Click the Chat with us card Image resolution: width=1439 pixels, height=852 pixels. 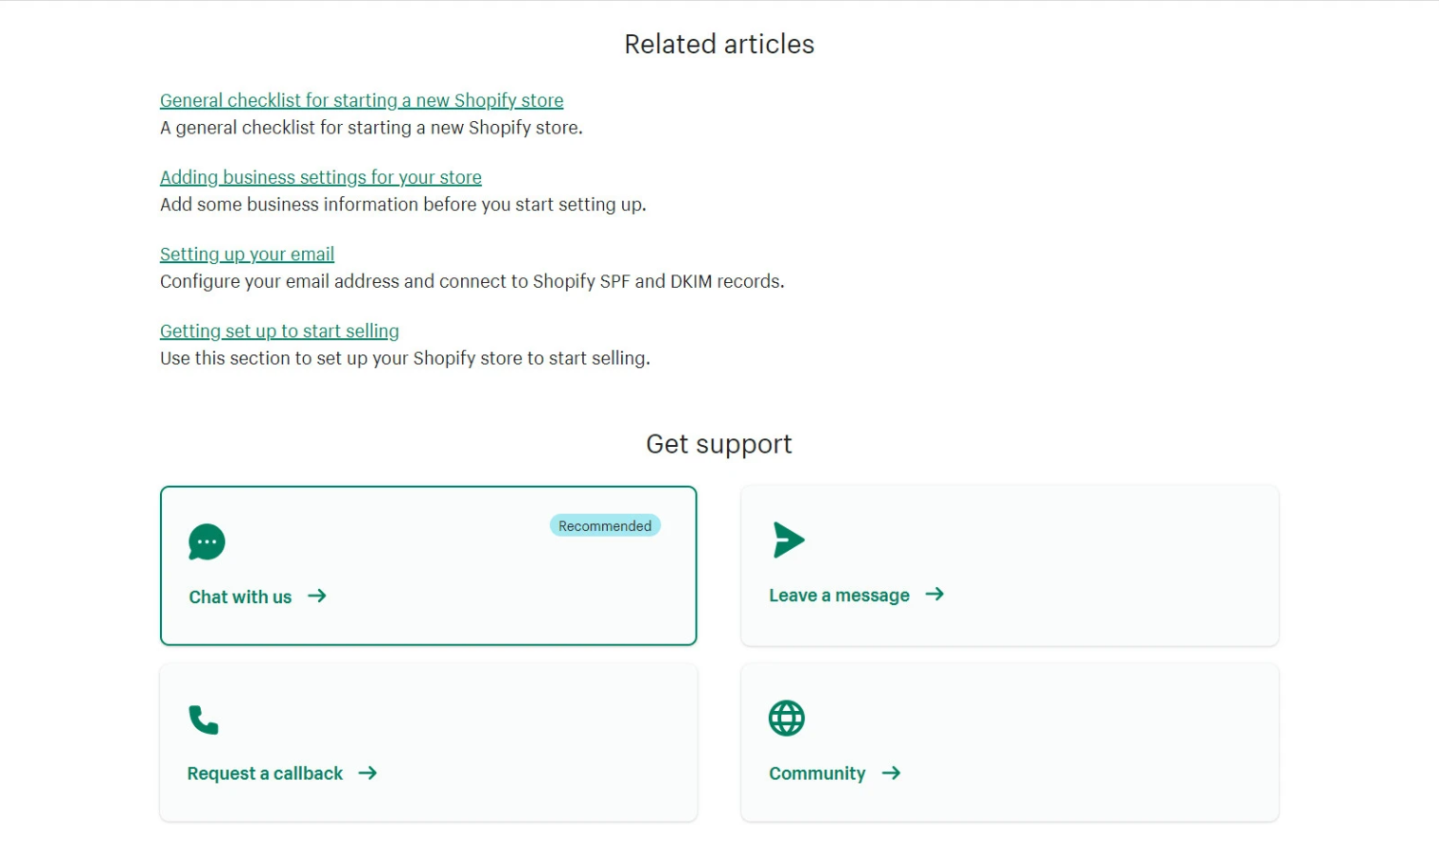(428, 565)
